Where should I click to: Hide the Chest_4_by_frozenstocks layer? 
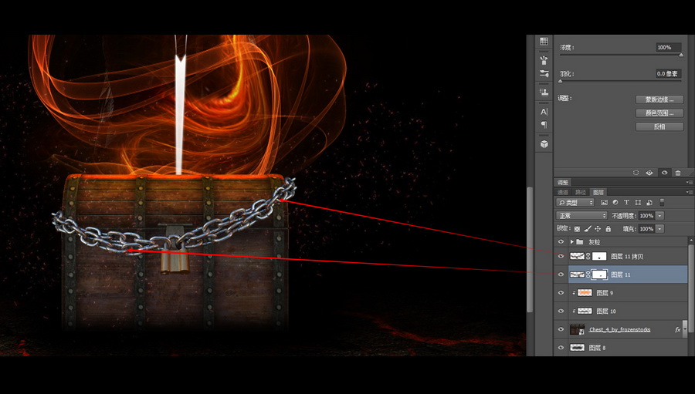[561, 329]
